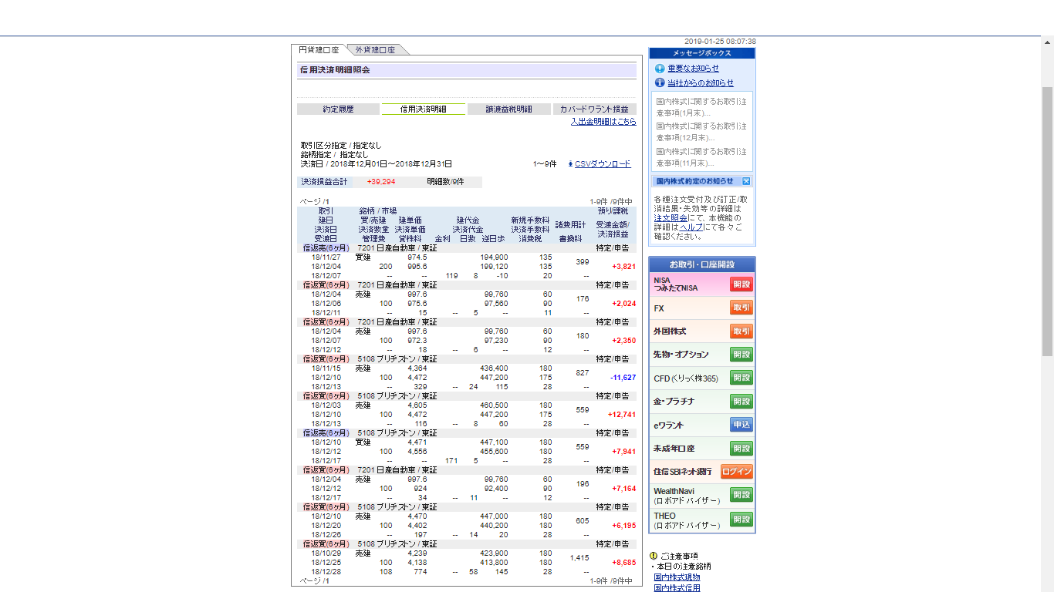Click 開設 button for 未成年口座
This screenshot has width=1054, height=592.
(742, 449)
